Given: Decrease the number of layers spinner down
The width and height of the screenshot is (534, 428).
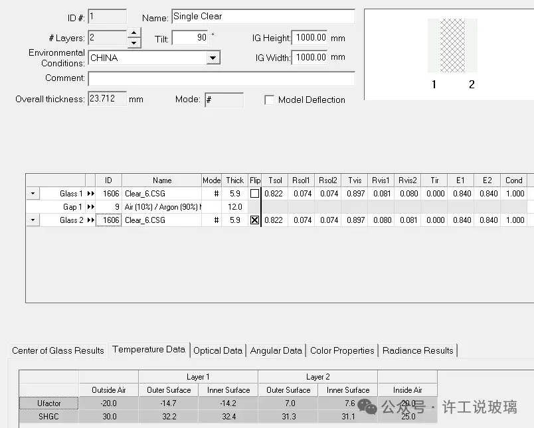Looking at the screenshot, I should pos(134,43).
